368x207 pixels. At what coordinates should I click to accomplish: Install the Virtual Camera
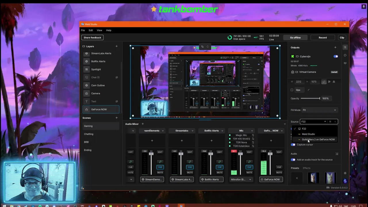(334, 72)
